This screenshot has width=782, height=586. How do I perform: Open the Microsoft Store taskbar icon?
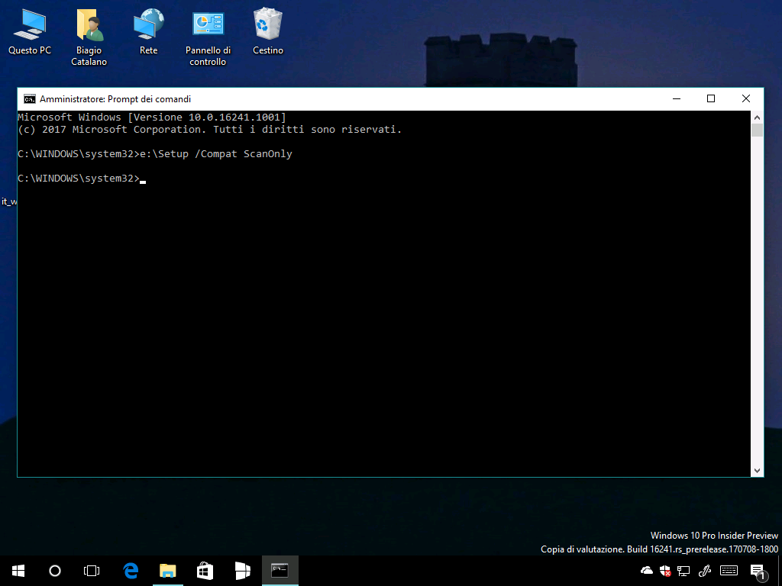pos(205,571)
